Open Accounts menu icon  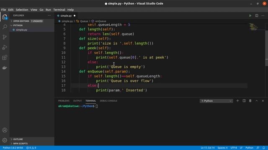click(5, 130)
